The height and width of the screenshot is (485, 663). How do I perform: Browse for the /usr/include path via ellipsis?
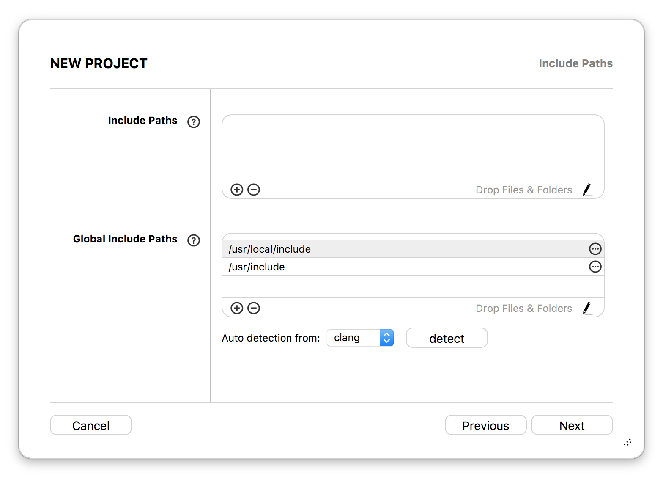pos(595,267)
